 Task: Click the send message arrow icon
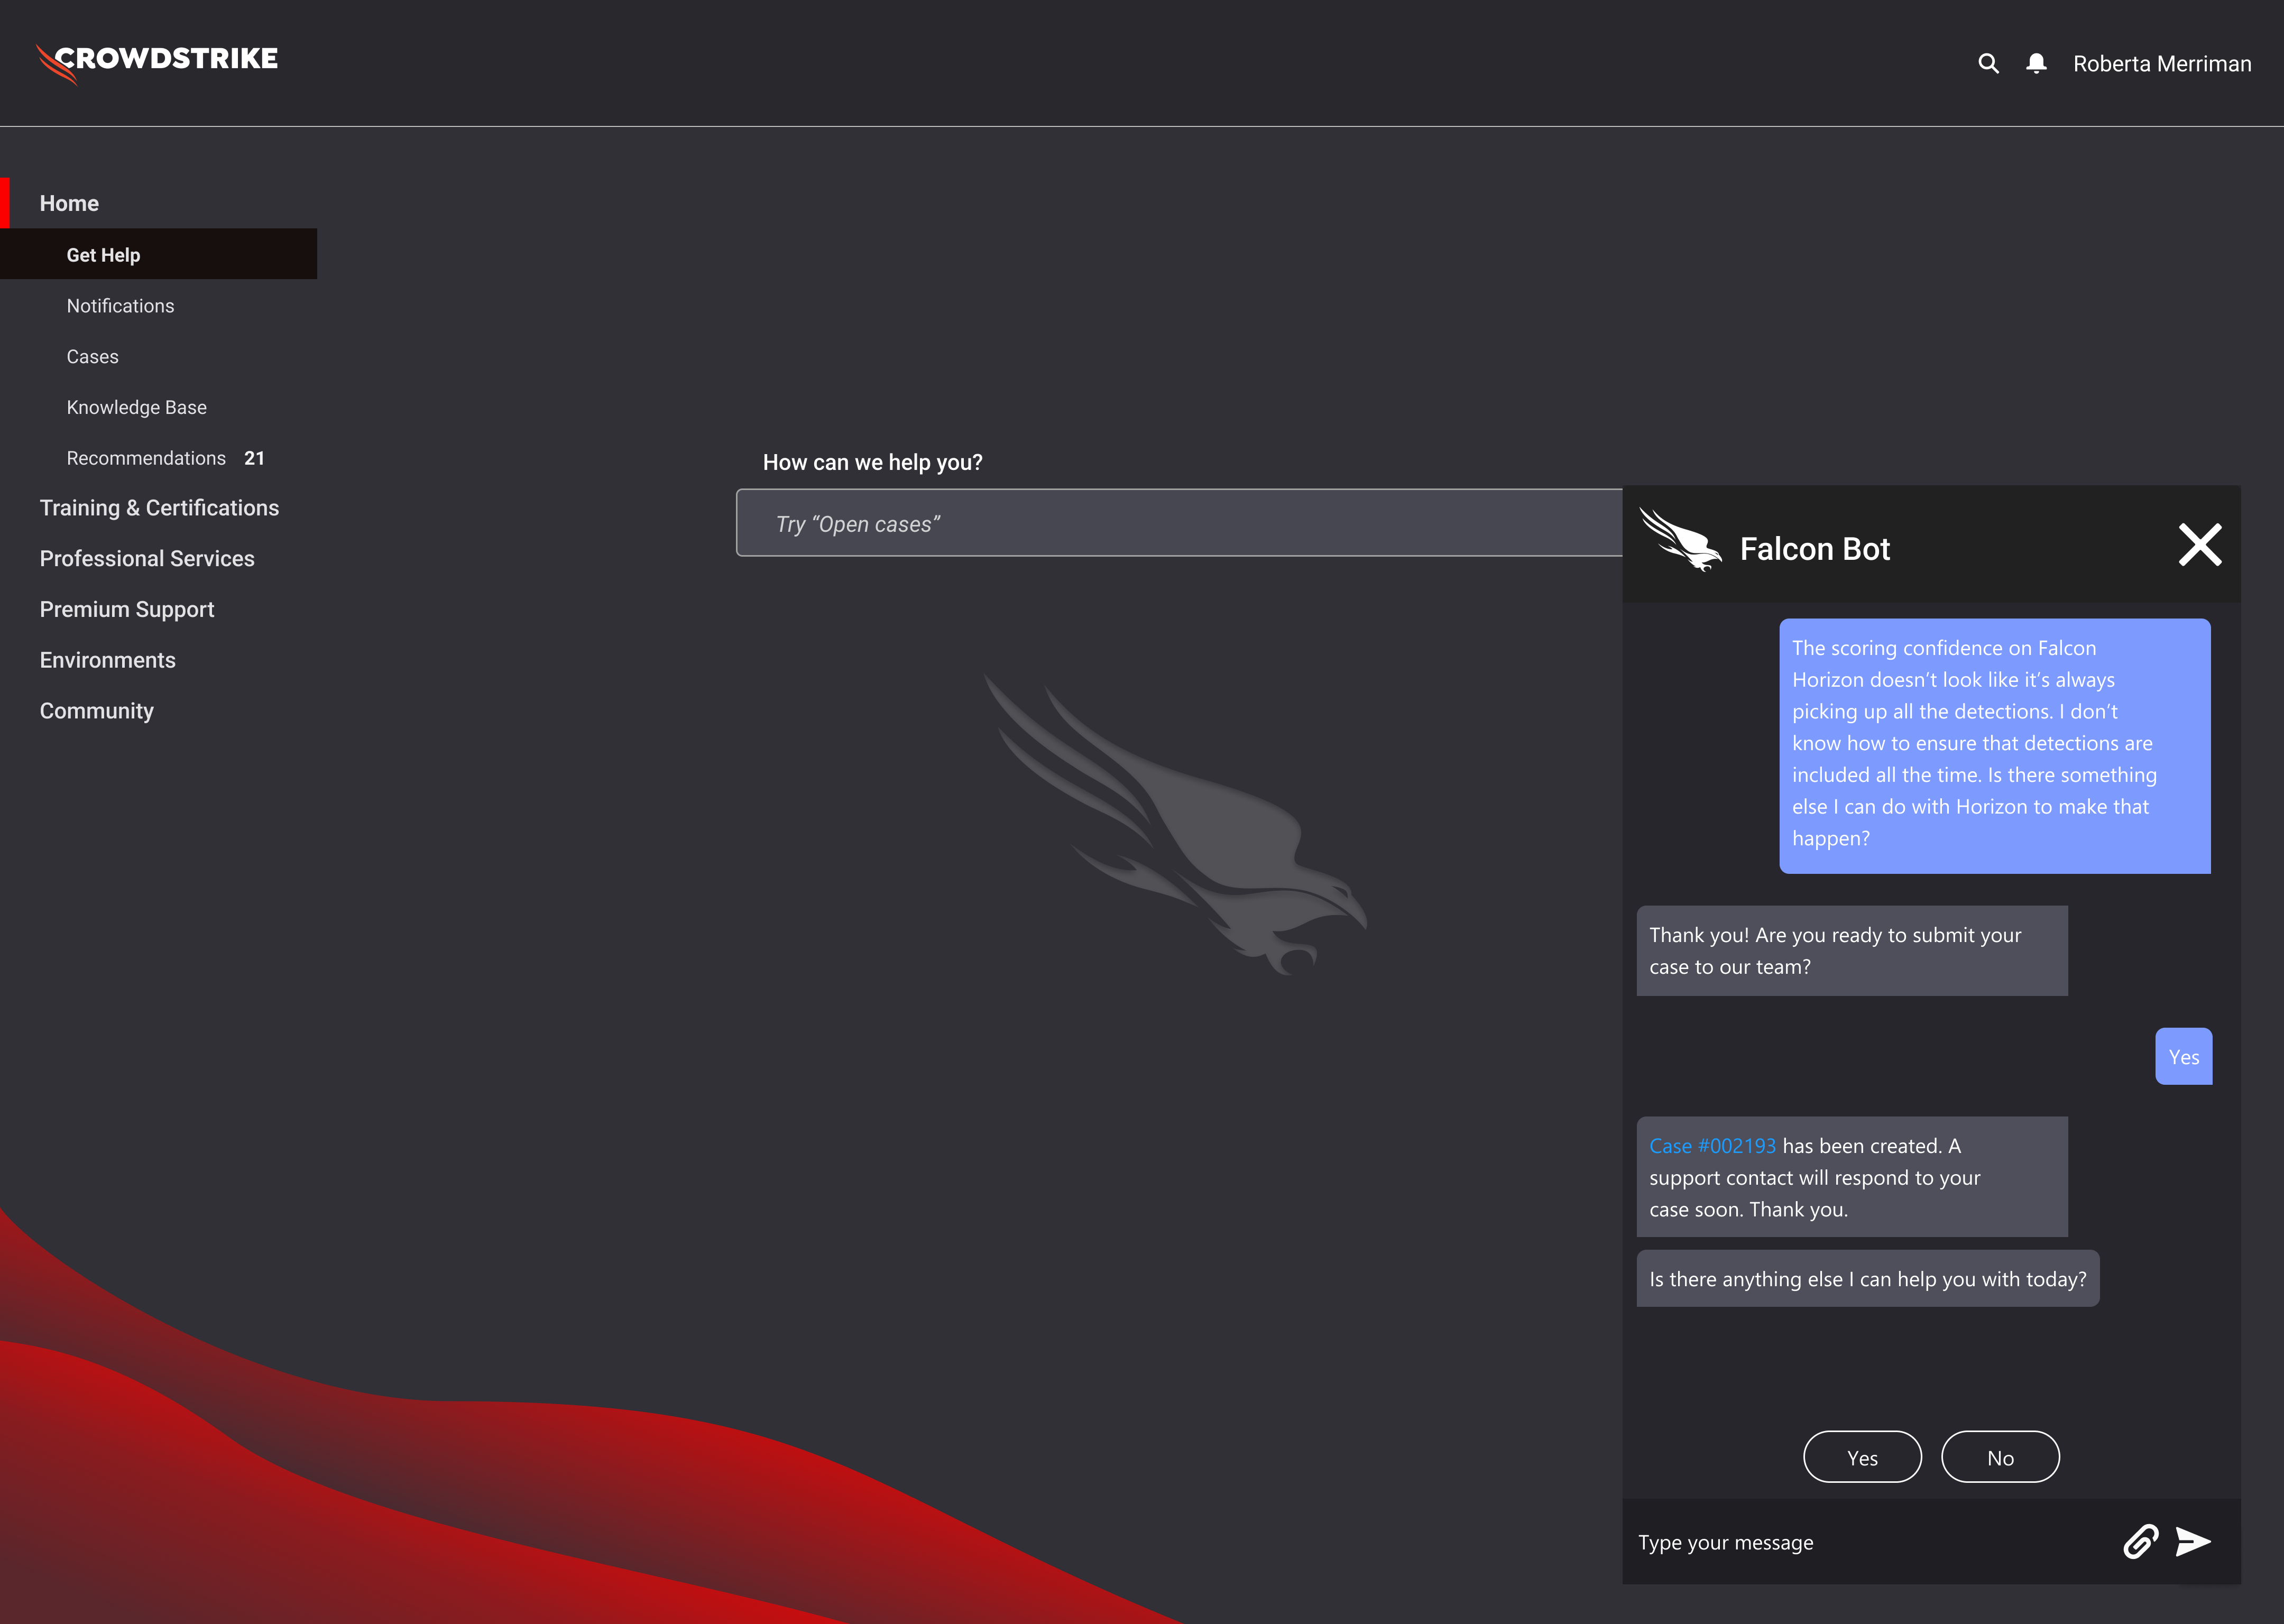click(2192, 1542)
